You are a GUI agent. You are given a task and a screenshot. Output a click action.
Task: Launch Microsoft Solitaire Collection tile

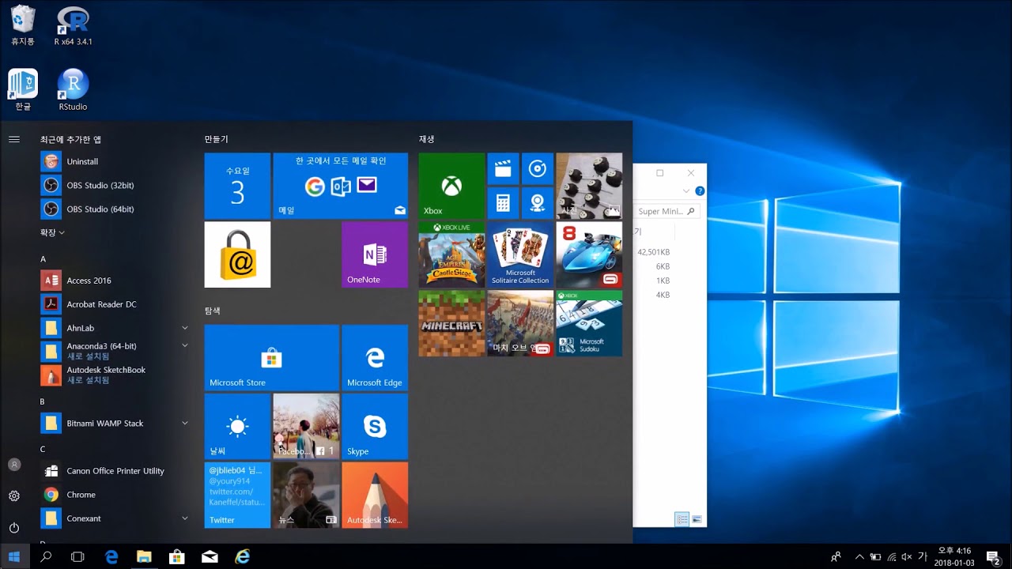click(x=520, y=254)
